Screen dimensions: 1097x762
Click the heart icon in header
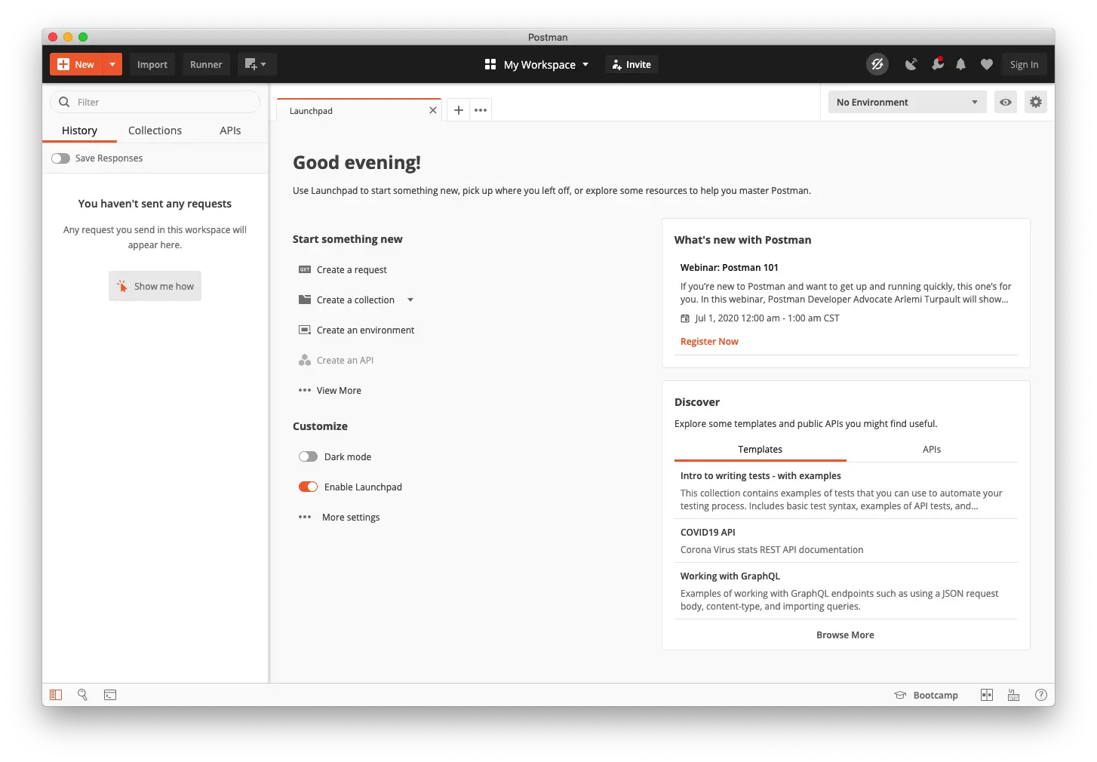[x=986, y=64]
